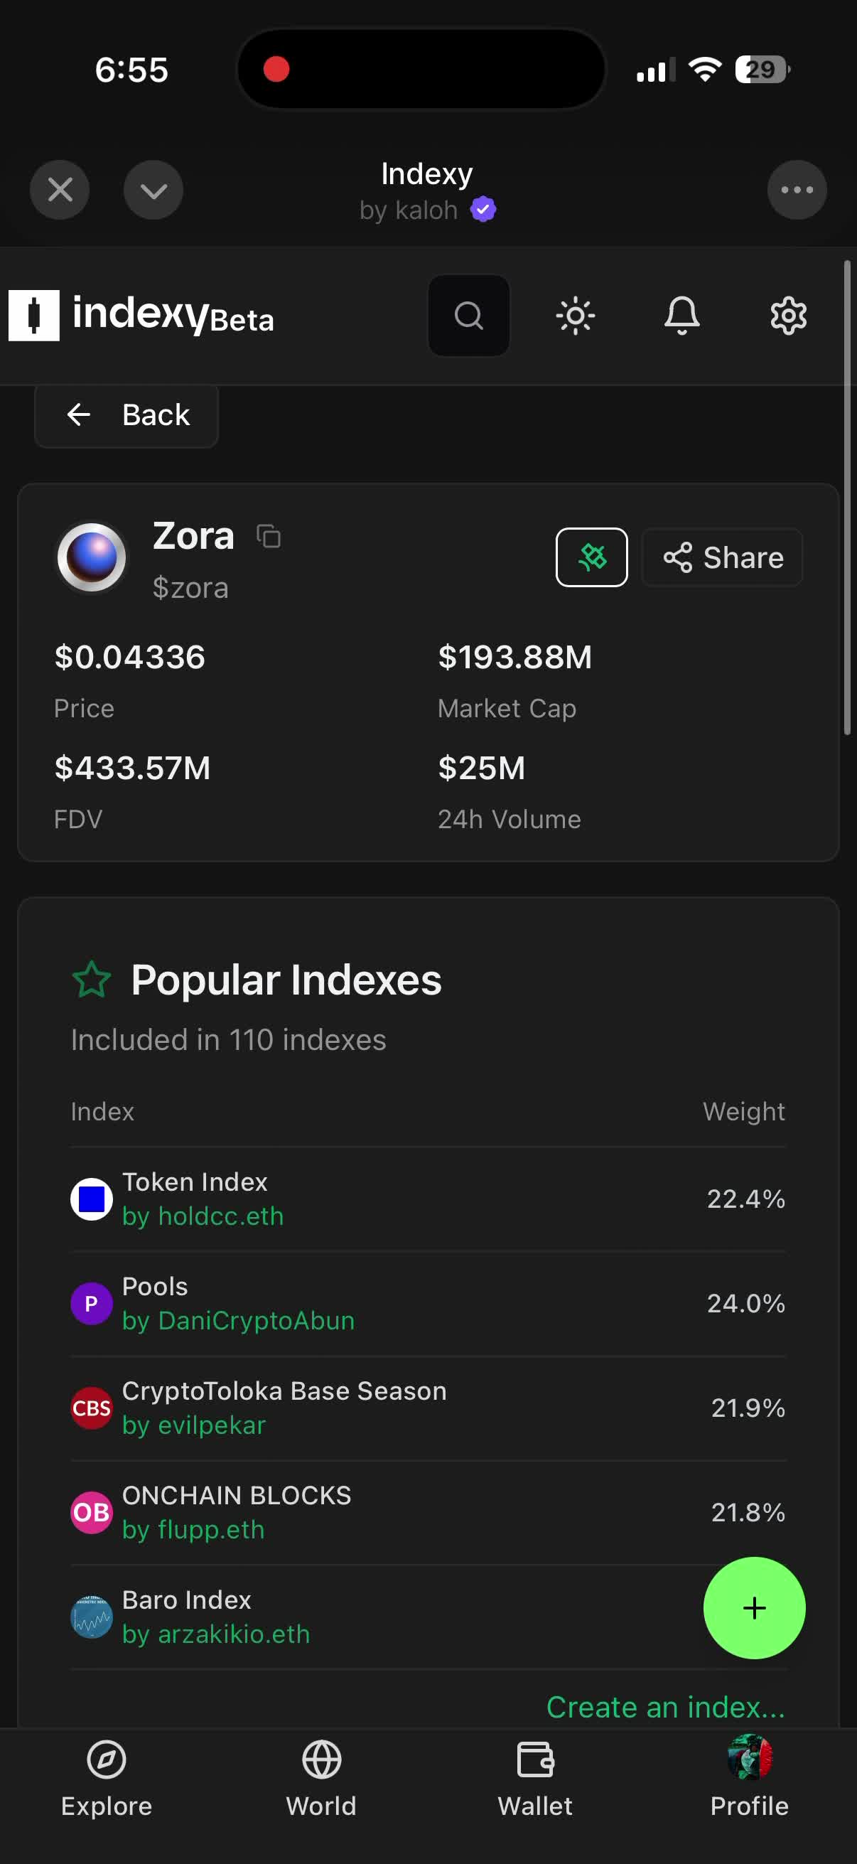This screenshot has height=1864, width=857.
Task: Tap the green plus floating button
Action: pyautogui.click(x=753, y=1608)
